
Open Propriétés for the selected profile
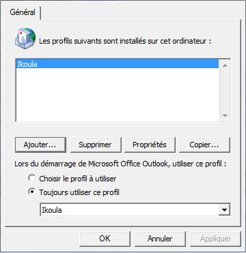[x=150, y=145]
